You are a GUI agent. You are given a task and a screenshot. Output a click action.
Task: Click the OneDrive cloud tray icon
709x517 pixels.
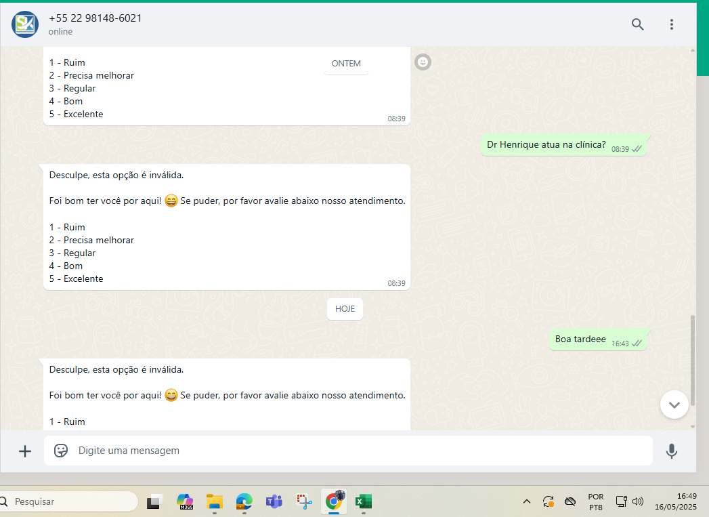571,501
